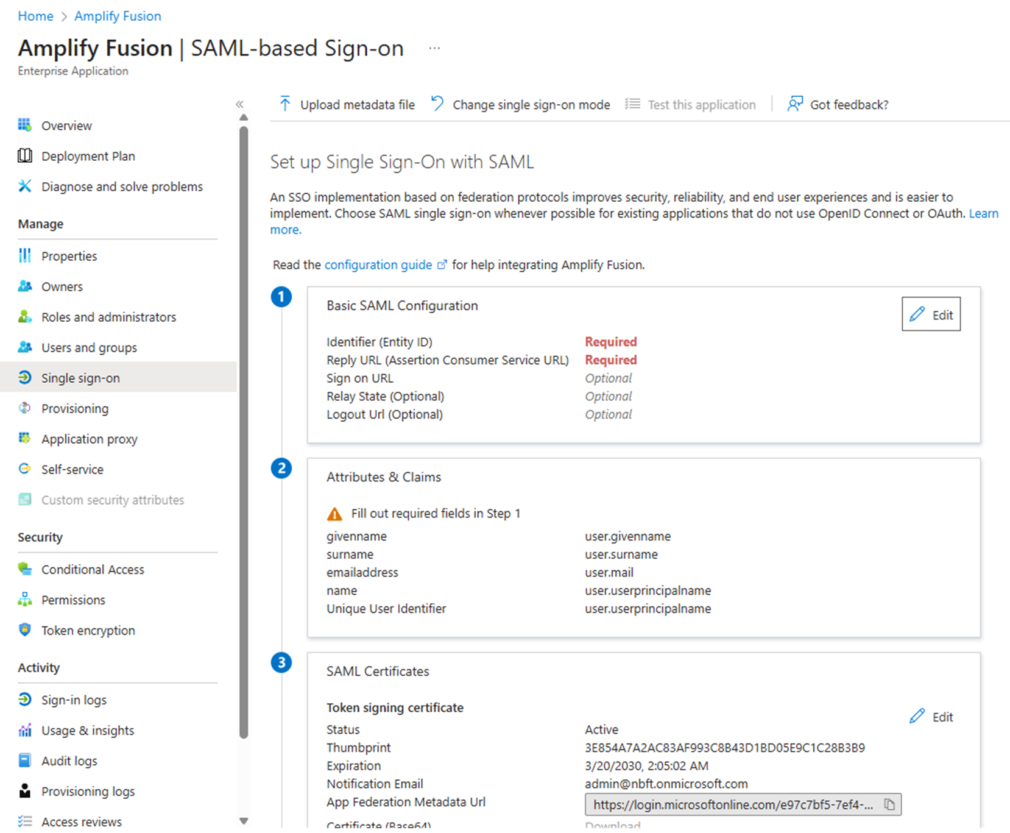Click the Provisioning logs person icon
This screenshot has width=1010, height=833.
(24, 790)
